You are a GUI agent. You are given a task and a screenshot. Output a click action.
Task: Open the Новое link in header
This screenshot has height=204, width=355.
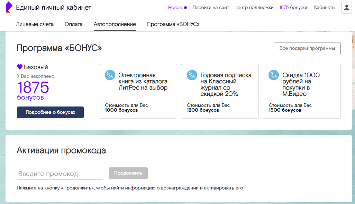pyautogui.click(x=175, y=8)
